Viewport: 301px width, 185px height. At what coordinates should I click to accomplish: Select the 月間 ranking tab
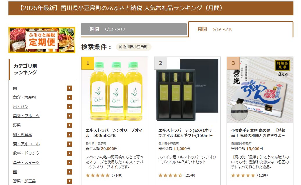(241, 29)
